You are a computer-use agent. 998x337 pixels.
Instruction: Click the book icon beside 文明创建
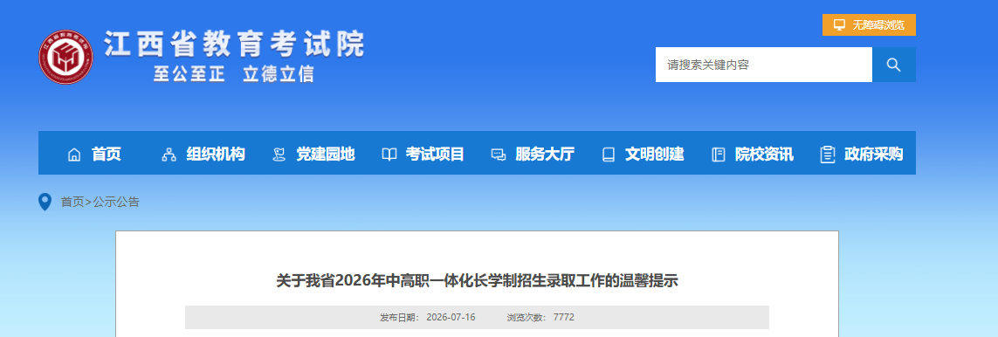pyautogui.click(x=609, y=155)
